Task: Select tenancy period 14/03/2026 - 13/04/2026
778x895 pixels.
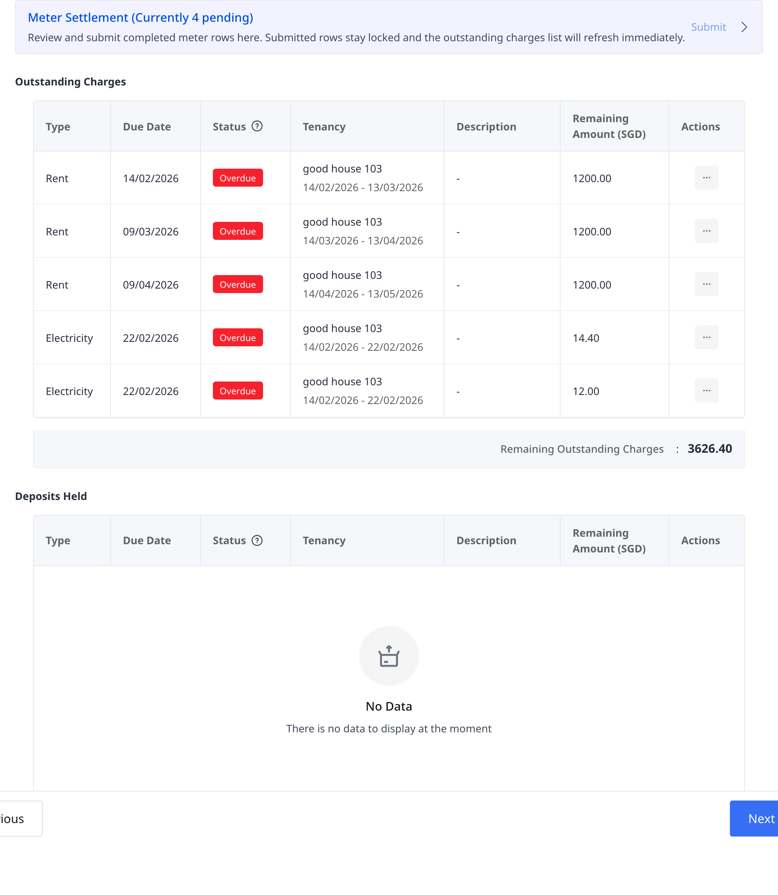Action: tap(363, 241)
